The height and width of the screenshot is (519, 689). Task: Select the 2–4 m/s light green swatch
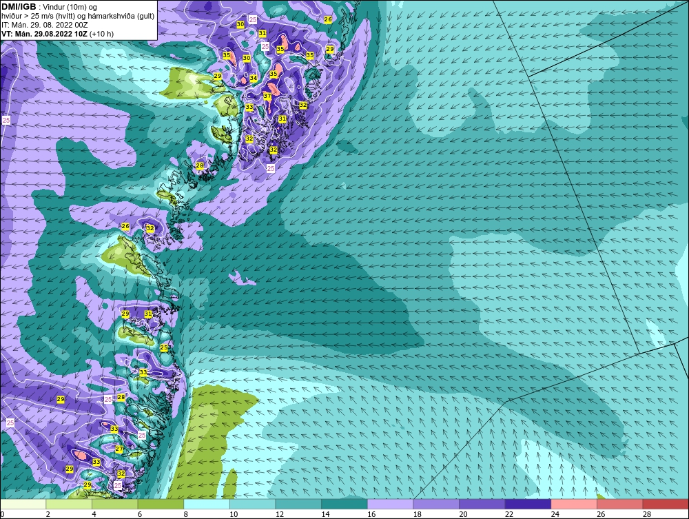69,504
